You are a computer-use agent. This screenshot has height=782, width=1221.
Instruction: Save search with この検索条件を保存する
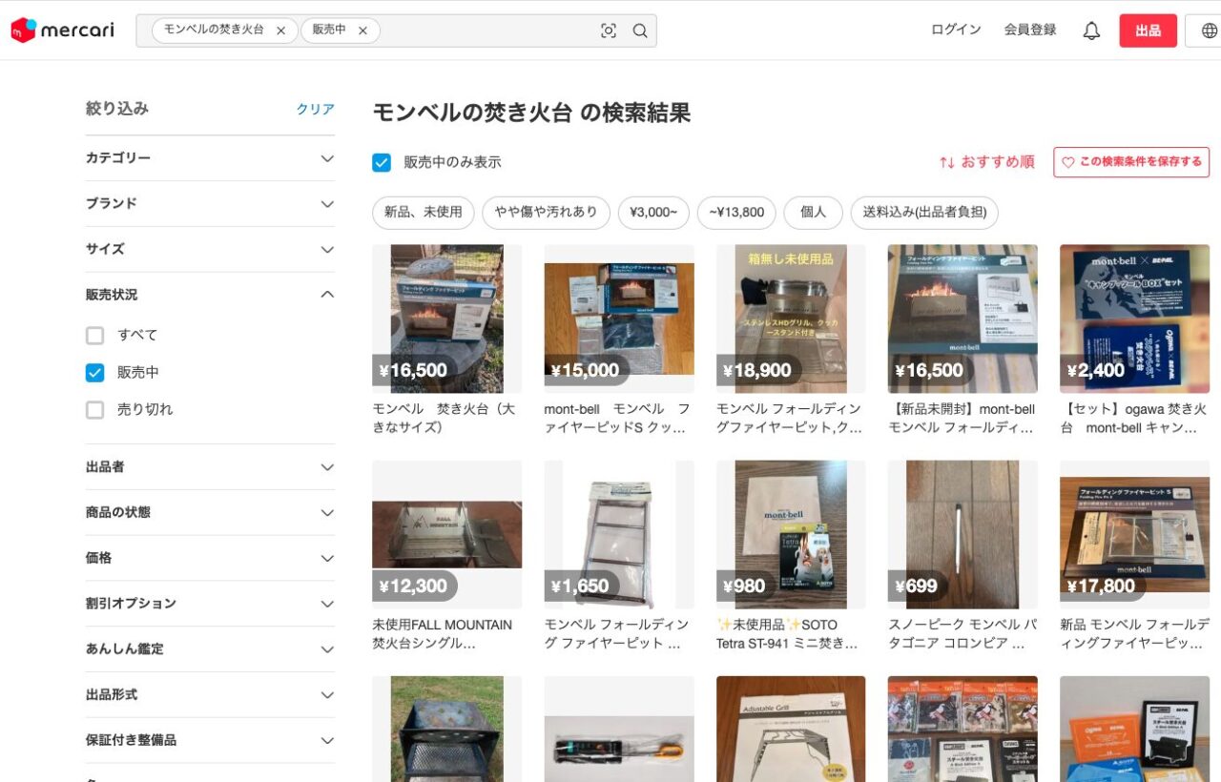click(x=1131, y=162)
